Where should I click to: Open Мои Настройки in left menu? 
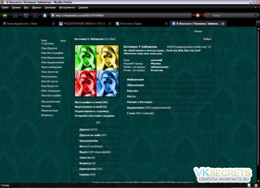point(51,96)
